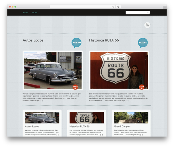Click the browser download icon button
Viewport: 174px width, 147px height.
118,7
